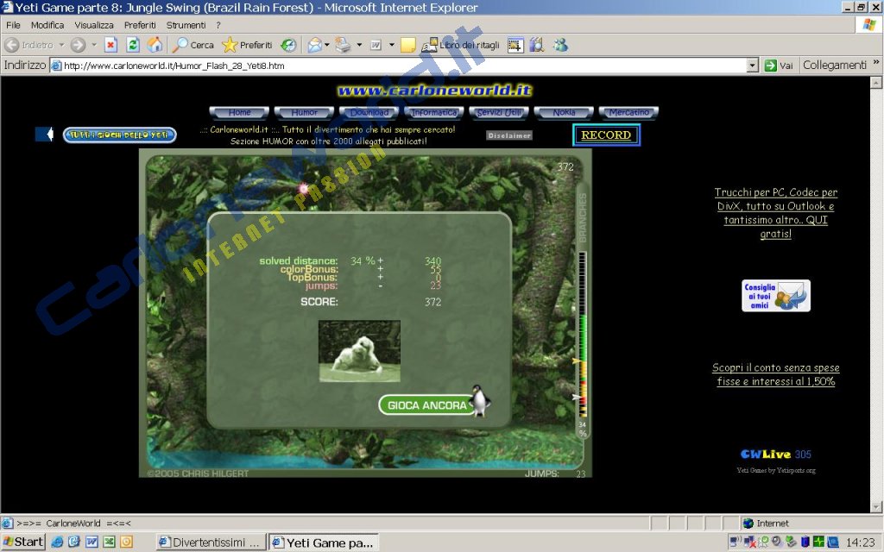Click the www.carloneworld.it banner logo

coord(434,90)
